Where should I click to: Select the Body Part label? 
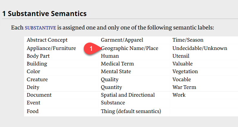click(38, 56)
